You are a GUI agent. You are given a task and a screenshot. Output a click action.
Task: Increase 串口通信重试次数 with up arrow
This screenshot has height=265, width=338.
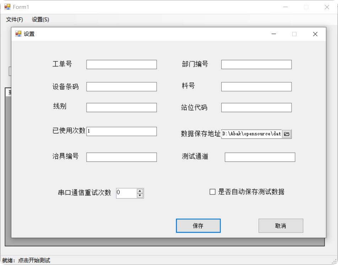pos(140,191)
